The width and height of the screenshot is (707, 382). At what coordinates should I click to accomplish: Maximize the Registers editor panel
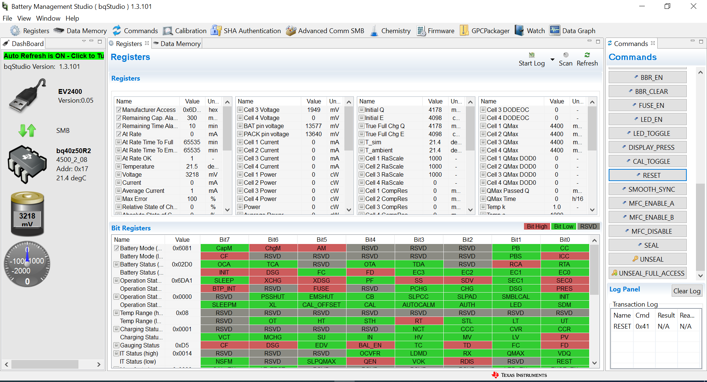click(598, 41)
